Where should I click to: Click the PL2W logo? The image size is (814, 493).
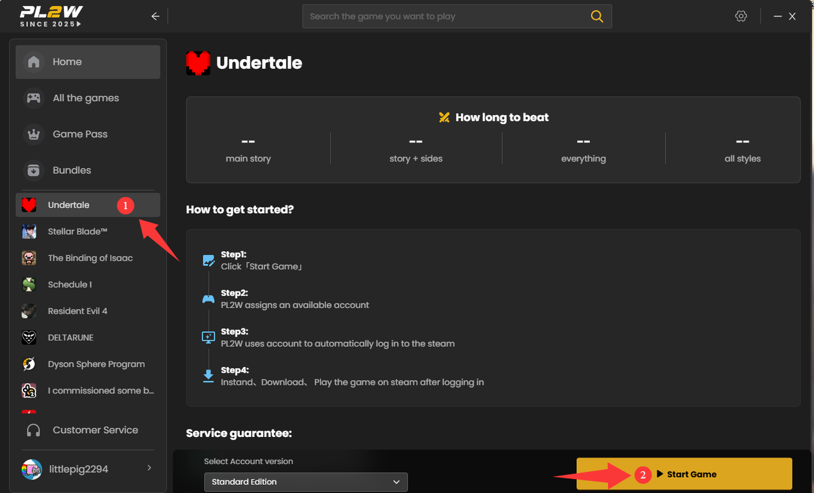coord(51,17)
